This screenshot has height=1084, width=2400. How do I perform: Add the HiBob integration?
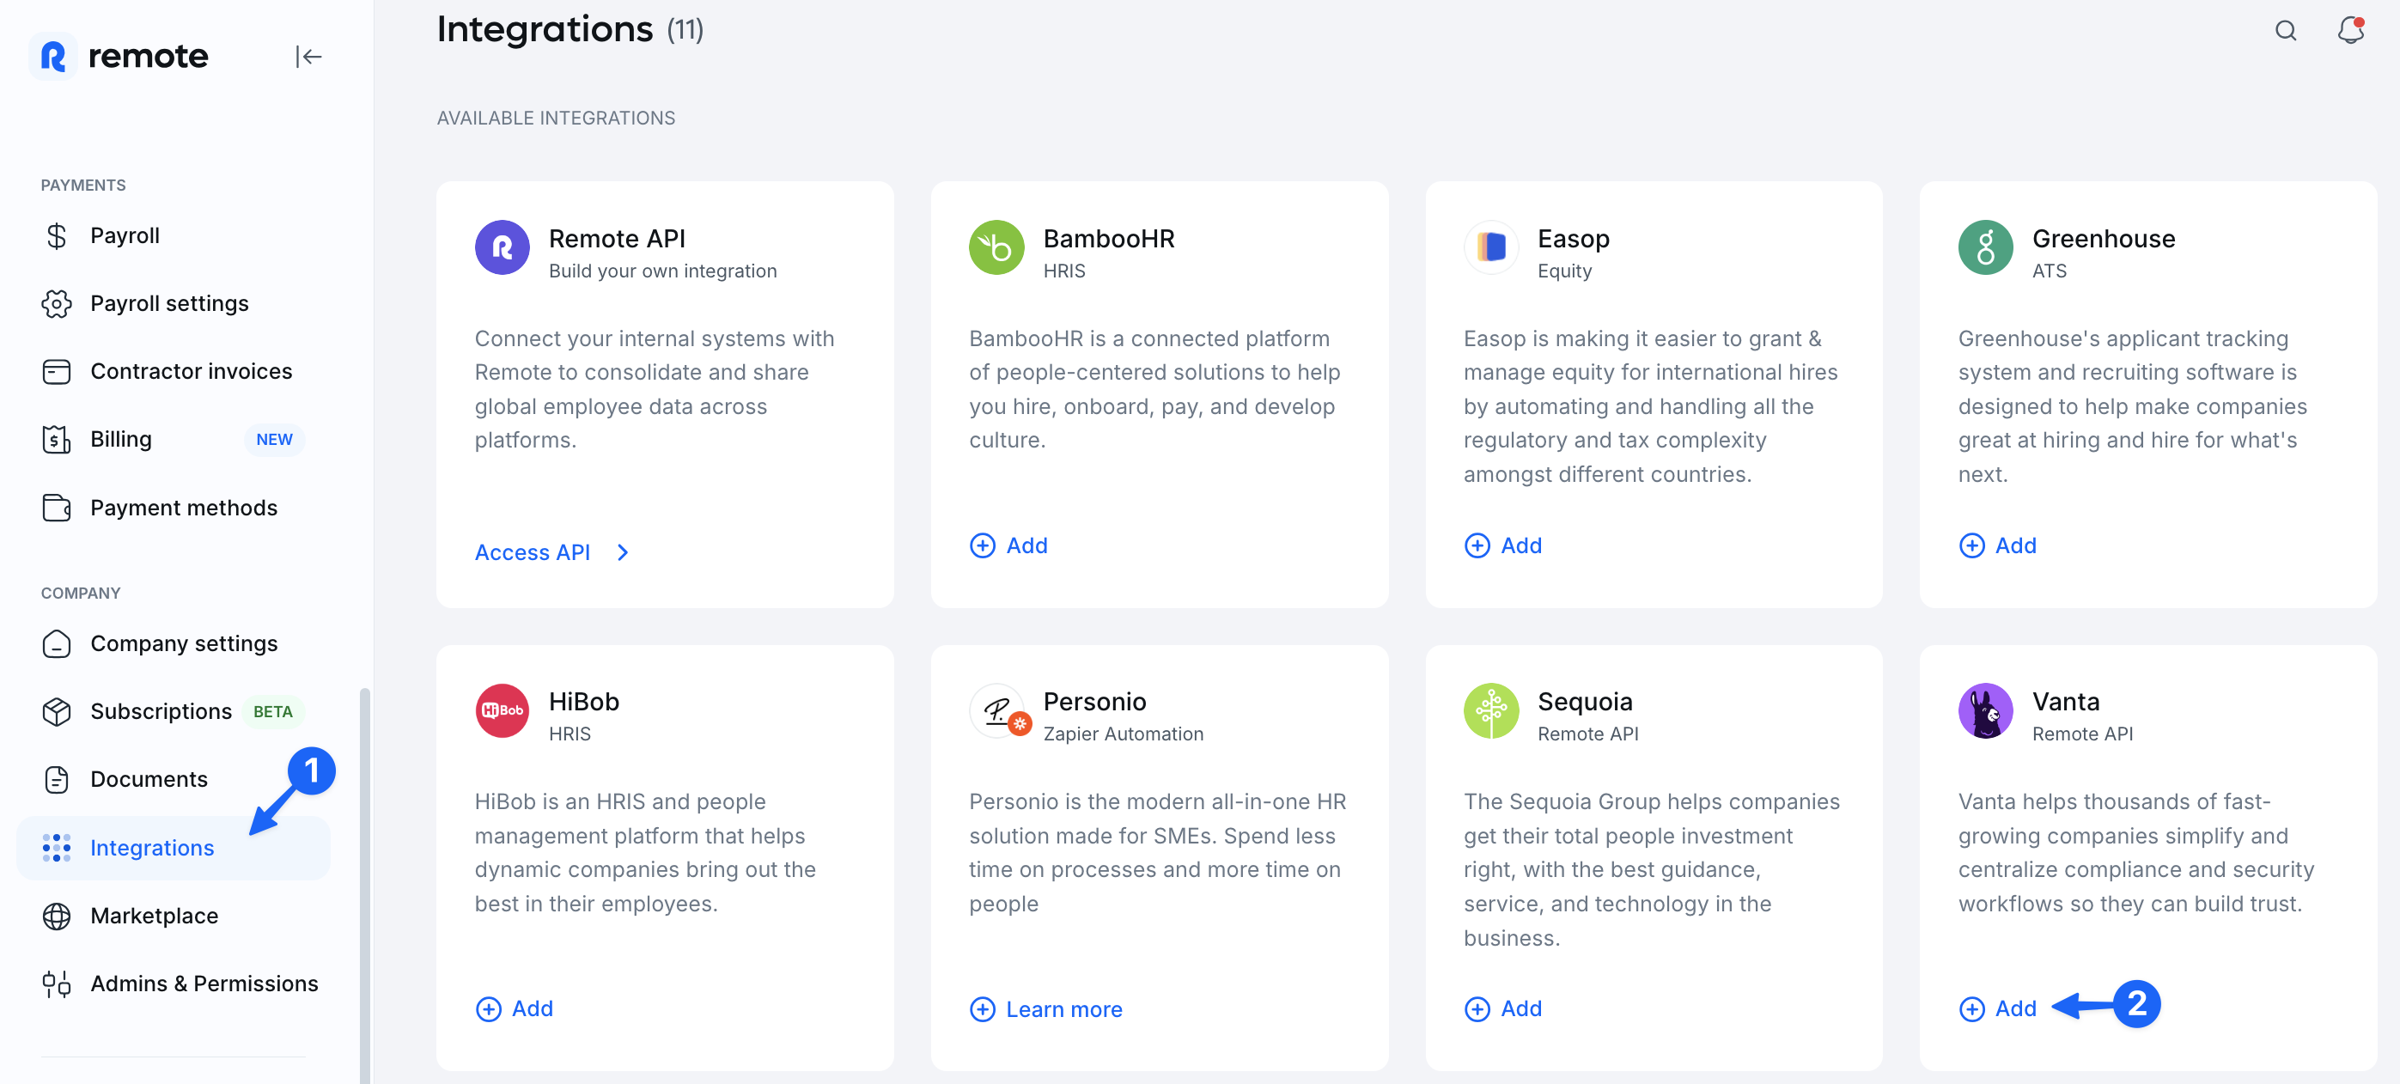tap(515, 1008)
